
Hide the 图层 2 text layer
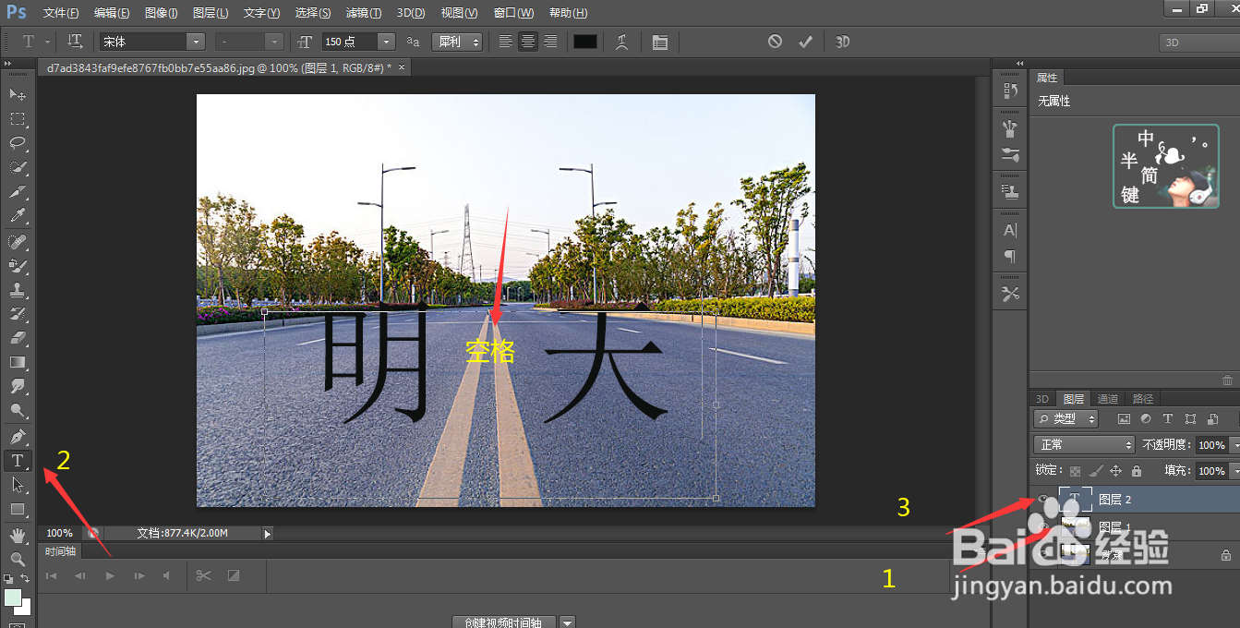[x=1043, y=498]
